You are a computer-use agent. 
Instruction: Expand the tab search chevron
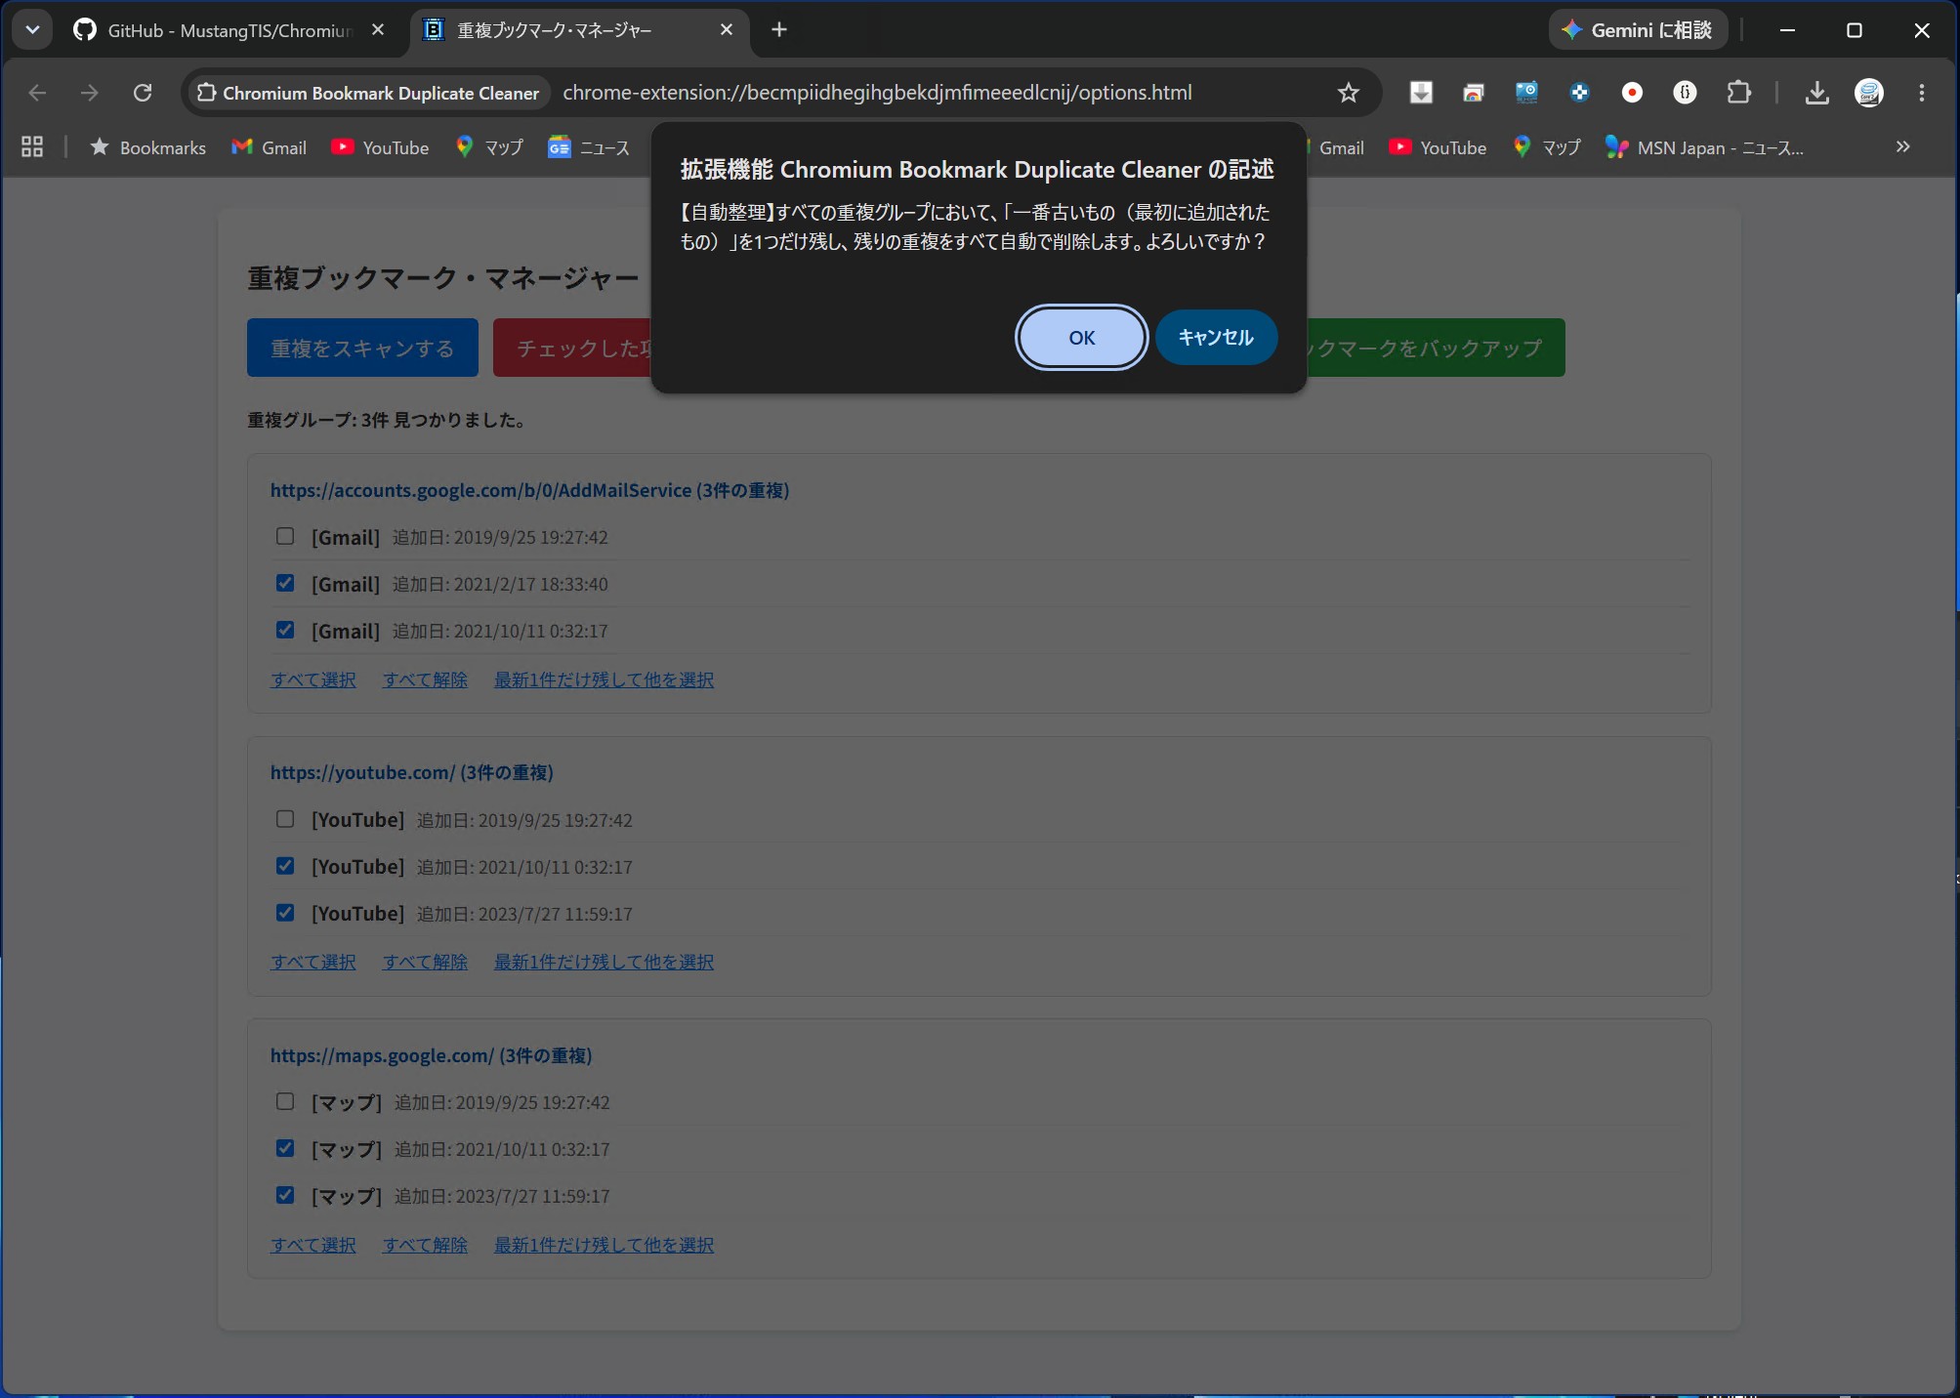(32, 30)
